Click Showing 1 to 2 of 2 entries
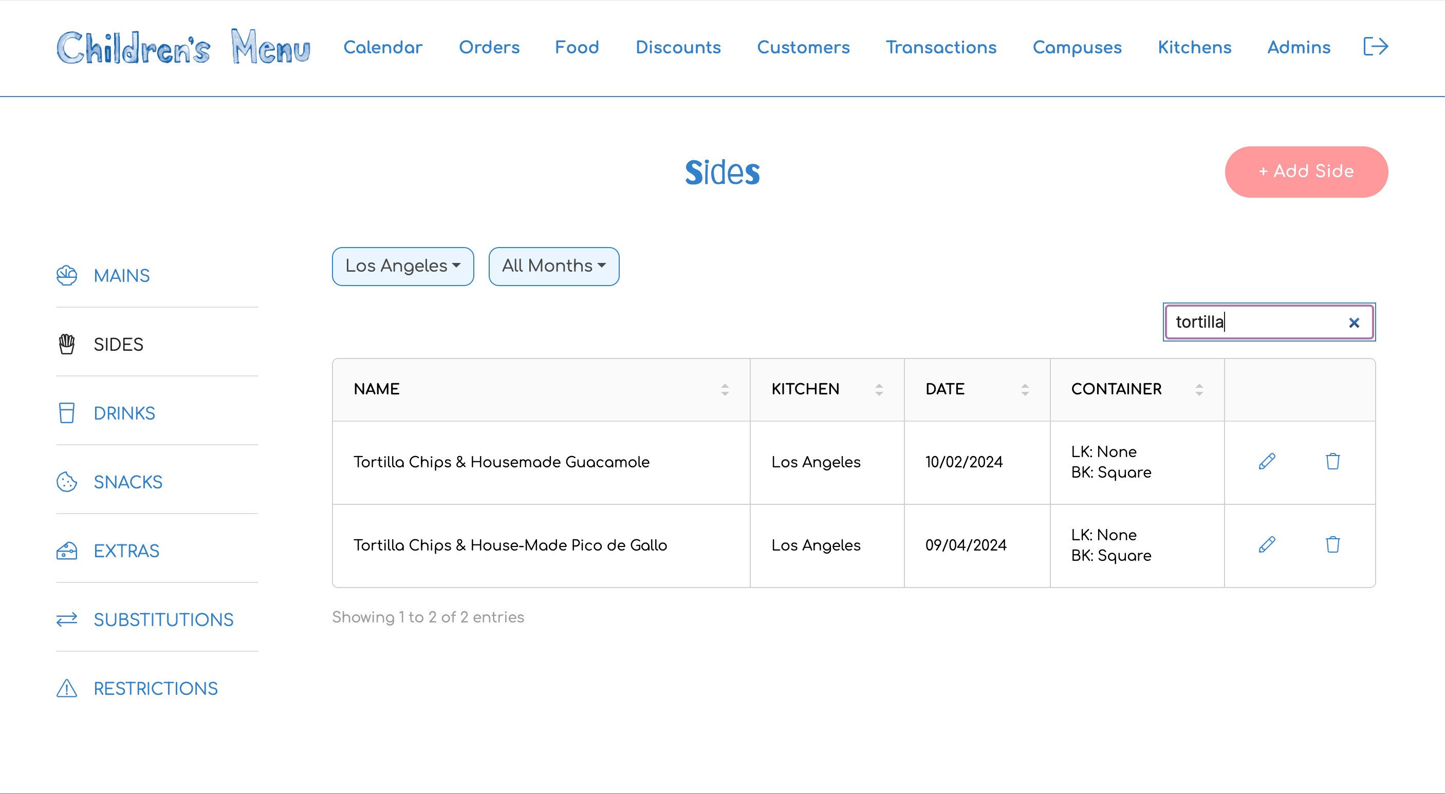This screenshot has width=1445, height=794. [x=428, y=617]
